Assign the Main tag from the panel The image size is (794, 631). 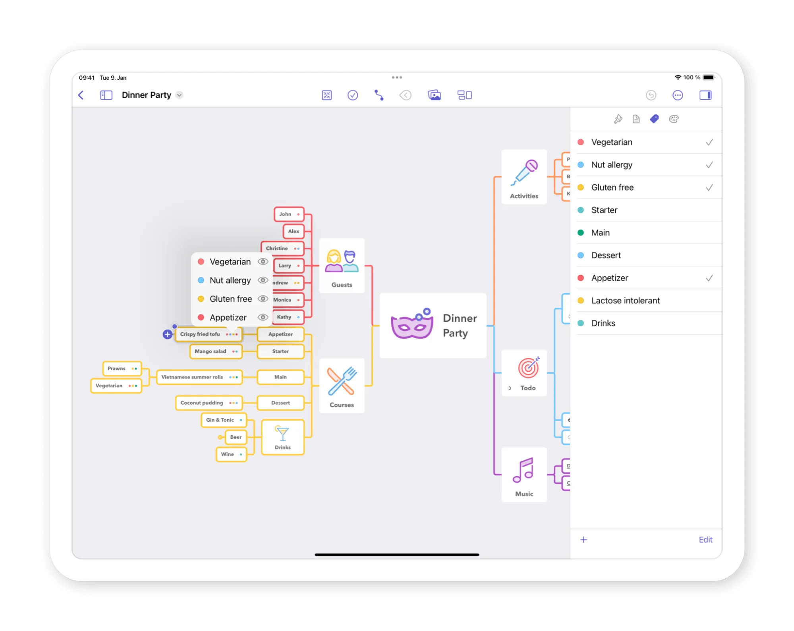coord(646,233)
